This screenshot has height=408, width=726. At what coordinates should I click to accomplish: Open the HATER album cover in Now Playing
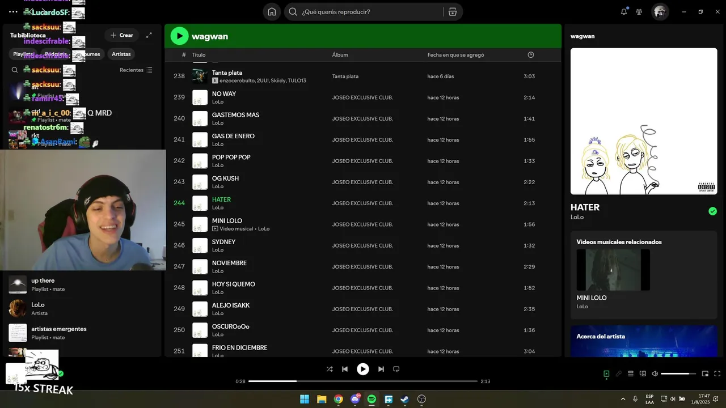click(x=644, y=121)
